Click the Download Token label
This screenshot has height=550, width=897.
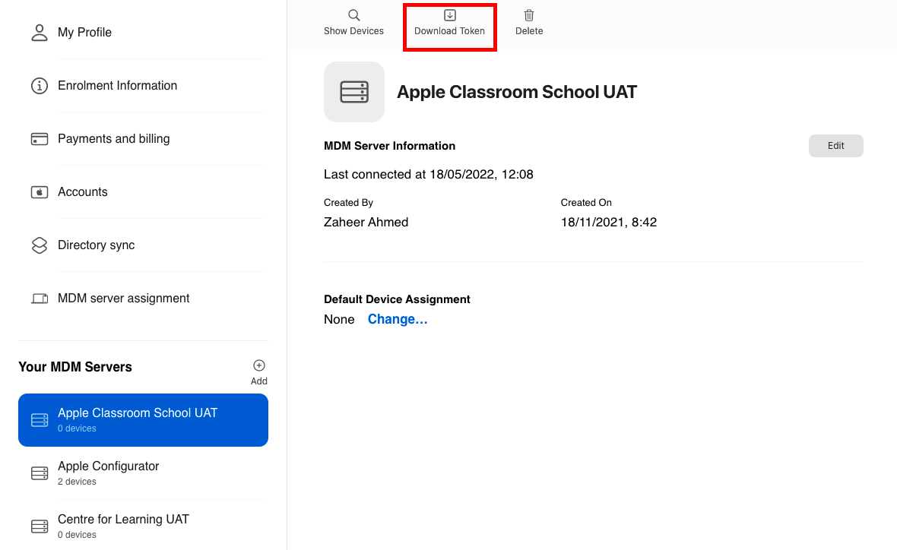pos(450,31)
